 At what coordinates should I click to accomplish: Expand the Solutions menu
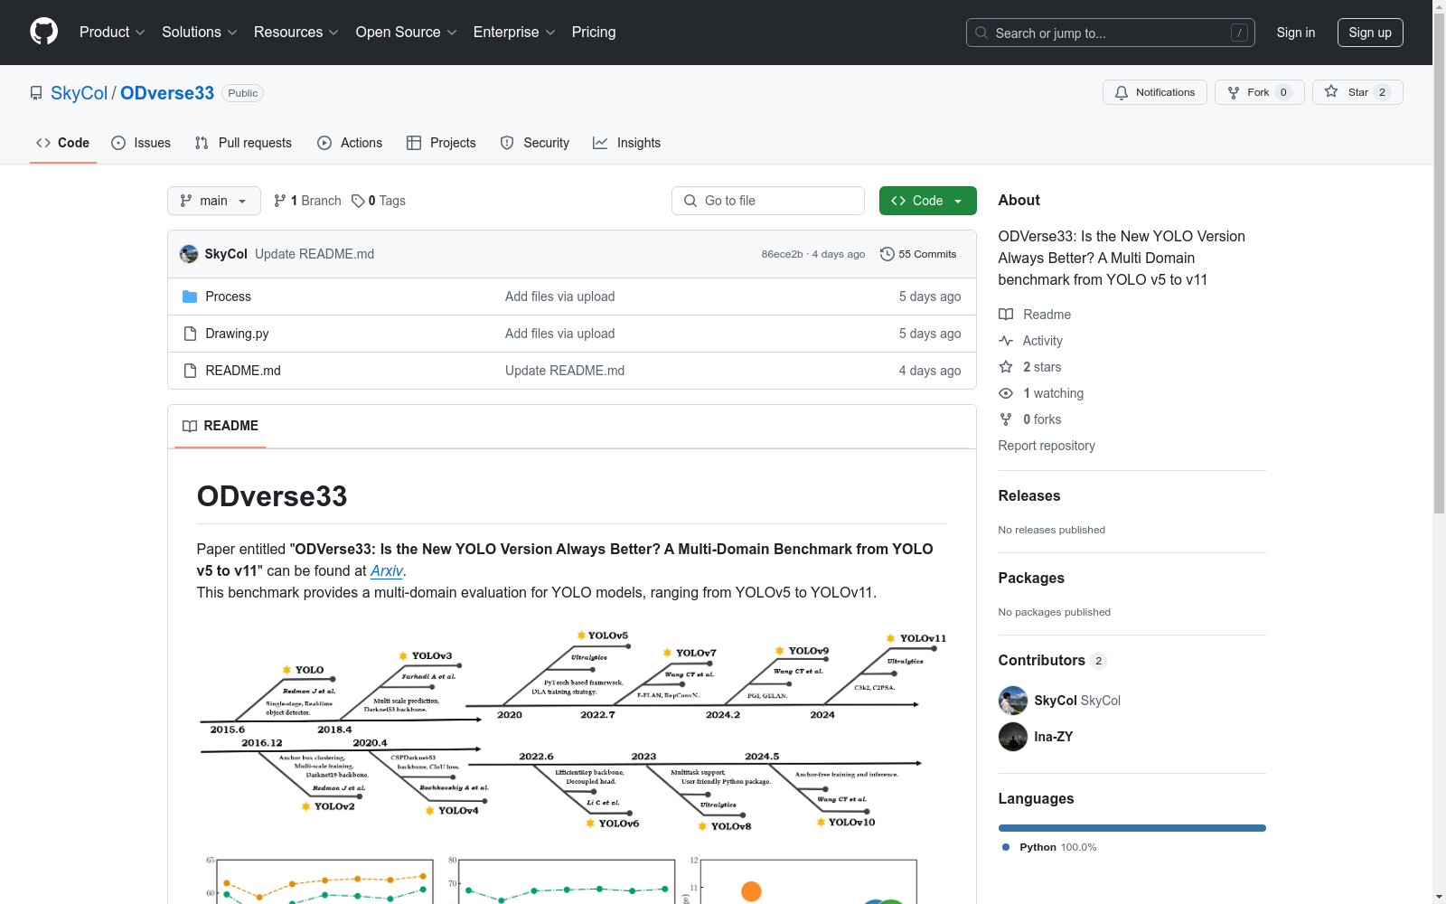point(200,33)
